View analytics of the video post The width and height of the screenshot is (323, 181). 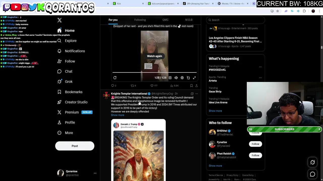[x=175, y=86]
